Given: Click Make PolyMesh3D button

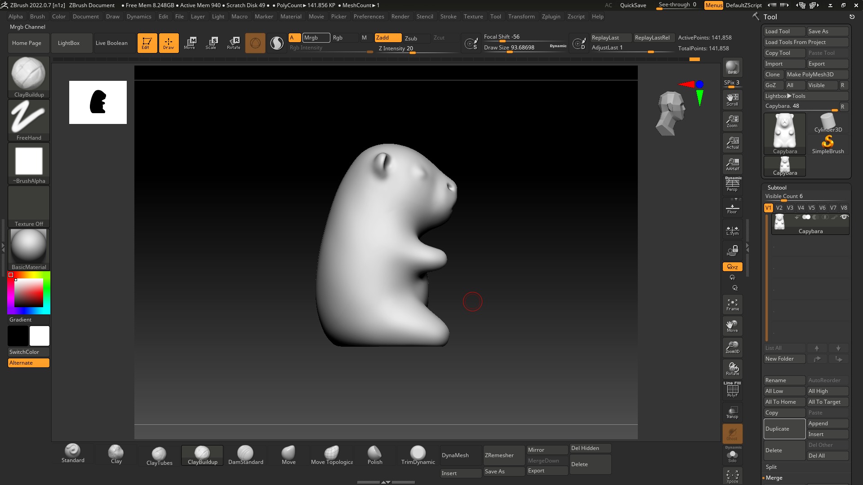Looking at the screenshot, I should click(x=817, y=75).
